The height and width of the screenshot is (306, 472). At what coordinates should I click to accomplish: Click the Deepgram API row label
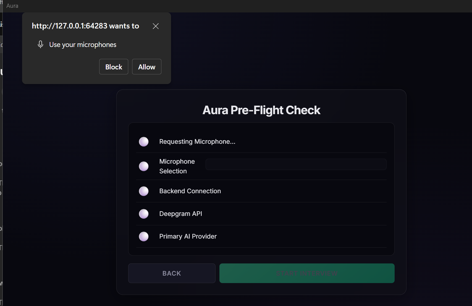[181, 214]
